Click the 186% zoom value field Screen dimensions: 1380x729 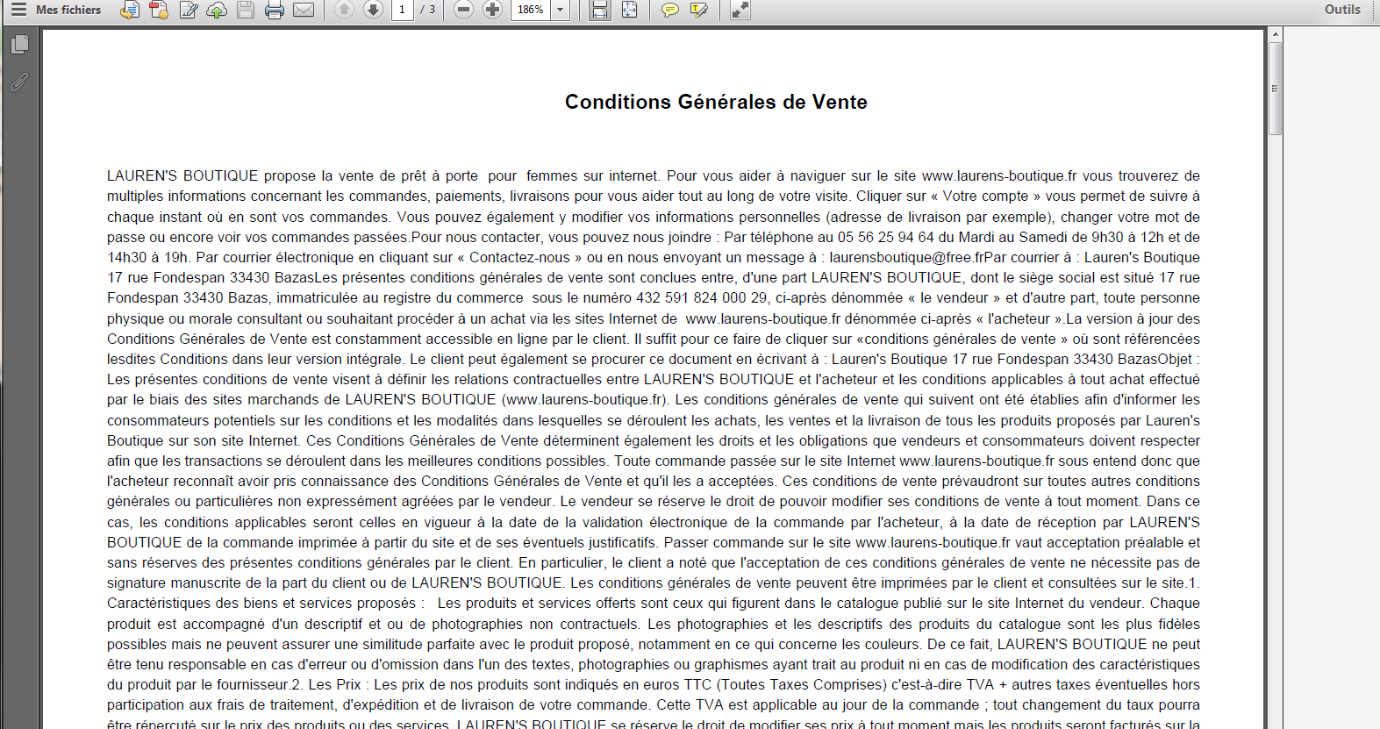click(x=531, y=10)
